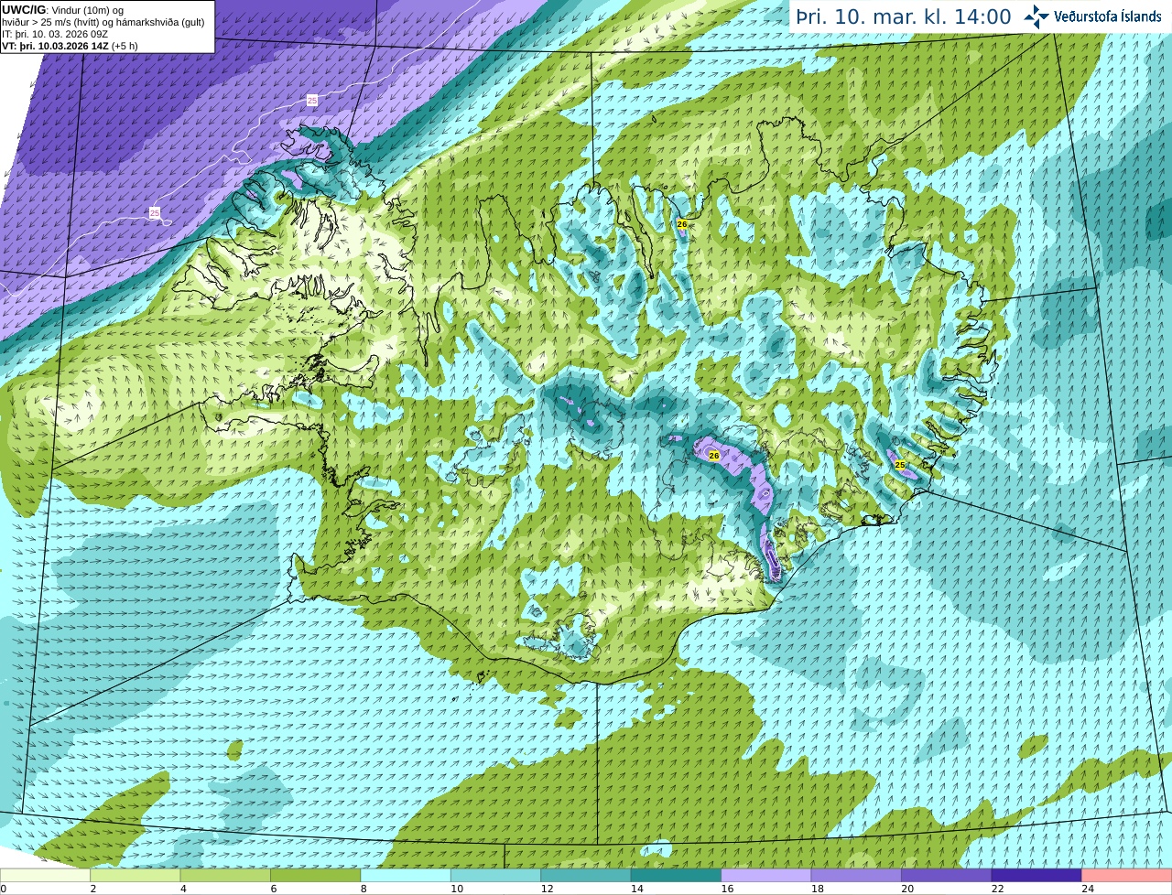Select the 16–18 m/s lavender swatch

pyautogui.click(x=766, y=876)
